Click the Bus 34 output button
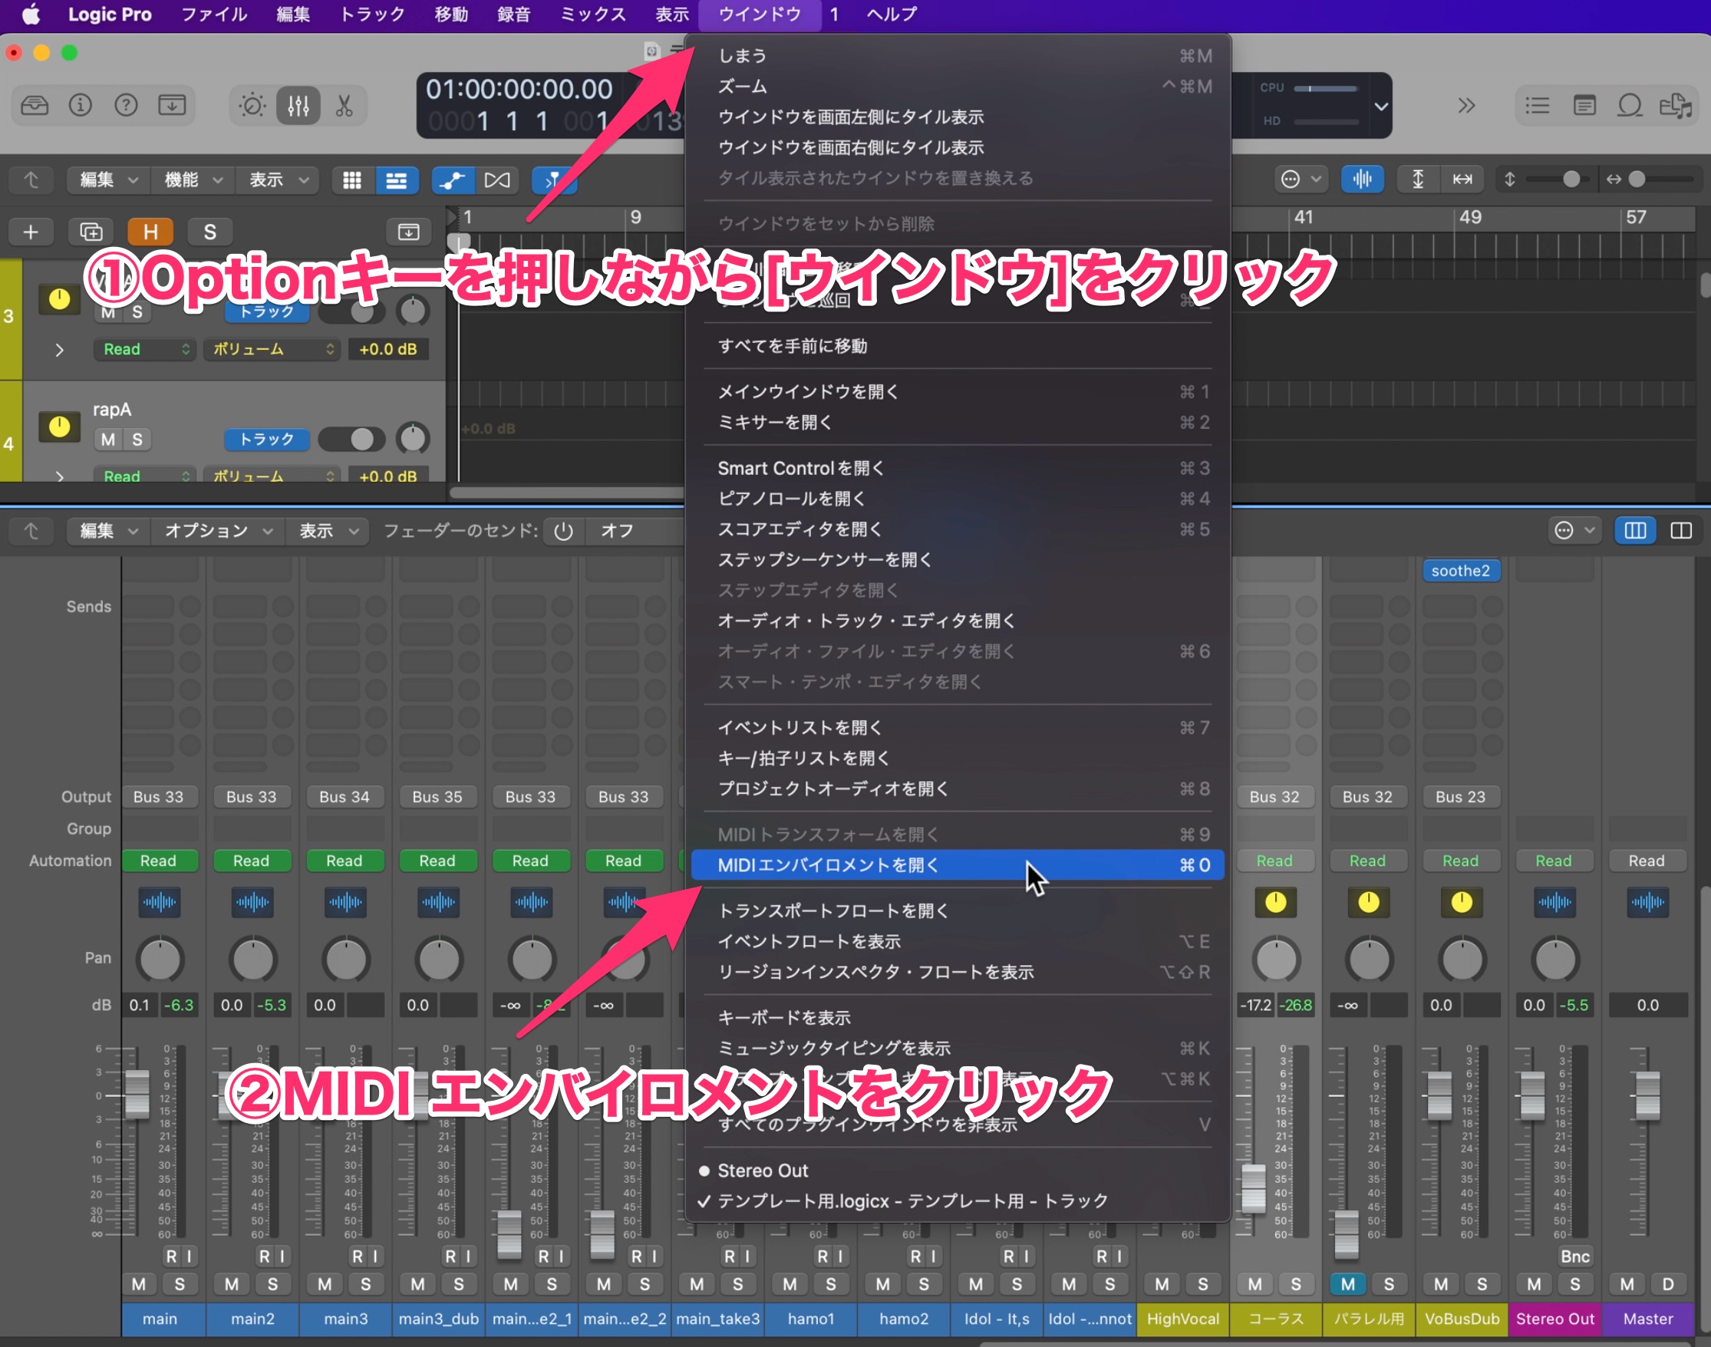This screenshot has height=1347, width=1711. 344,796
